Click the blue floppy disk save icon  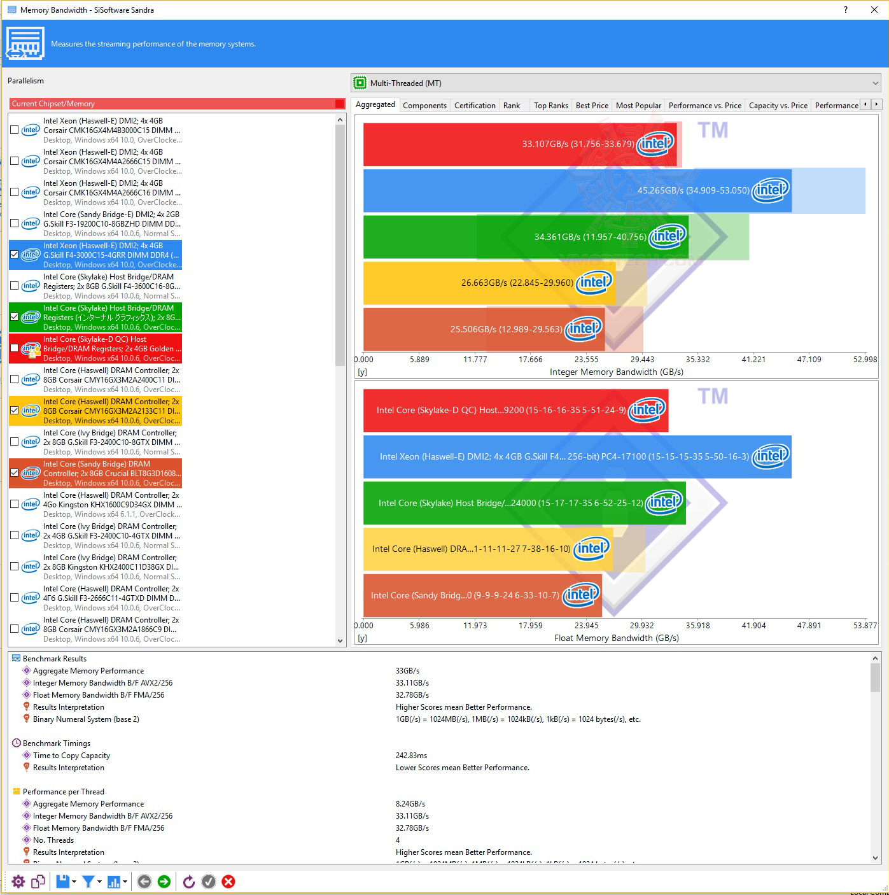pyautogui.click(x=62, y=882)
